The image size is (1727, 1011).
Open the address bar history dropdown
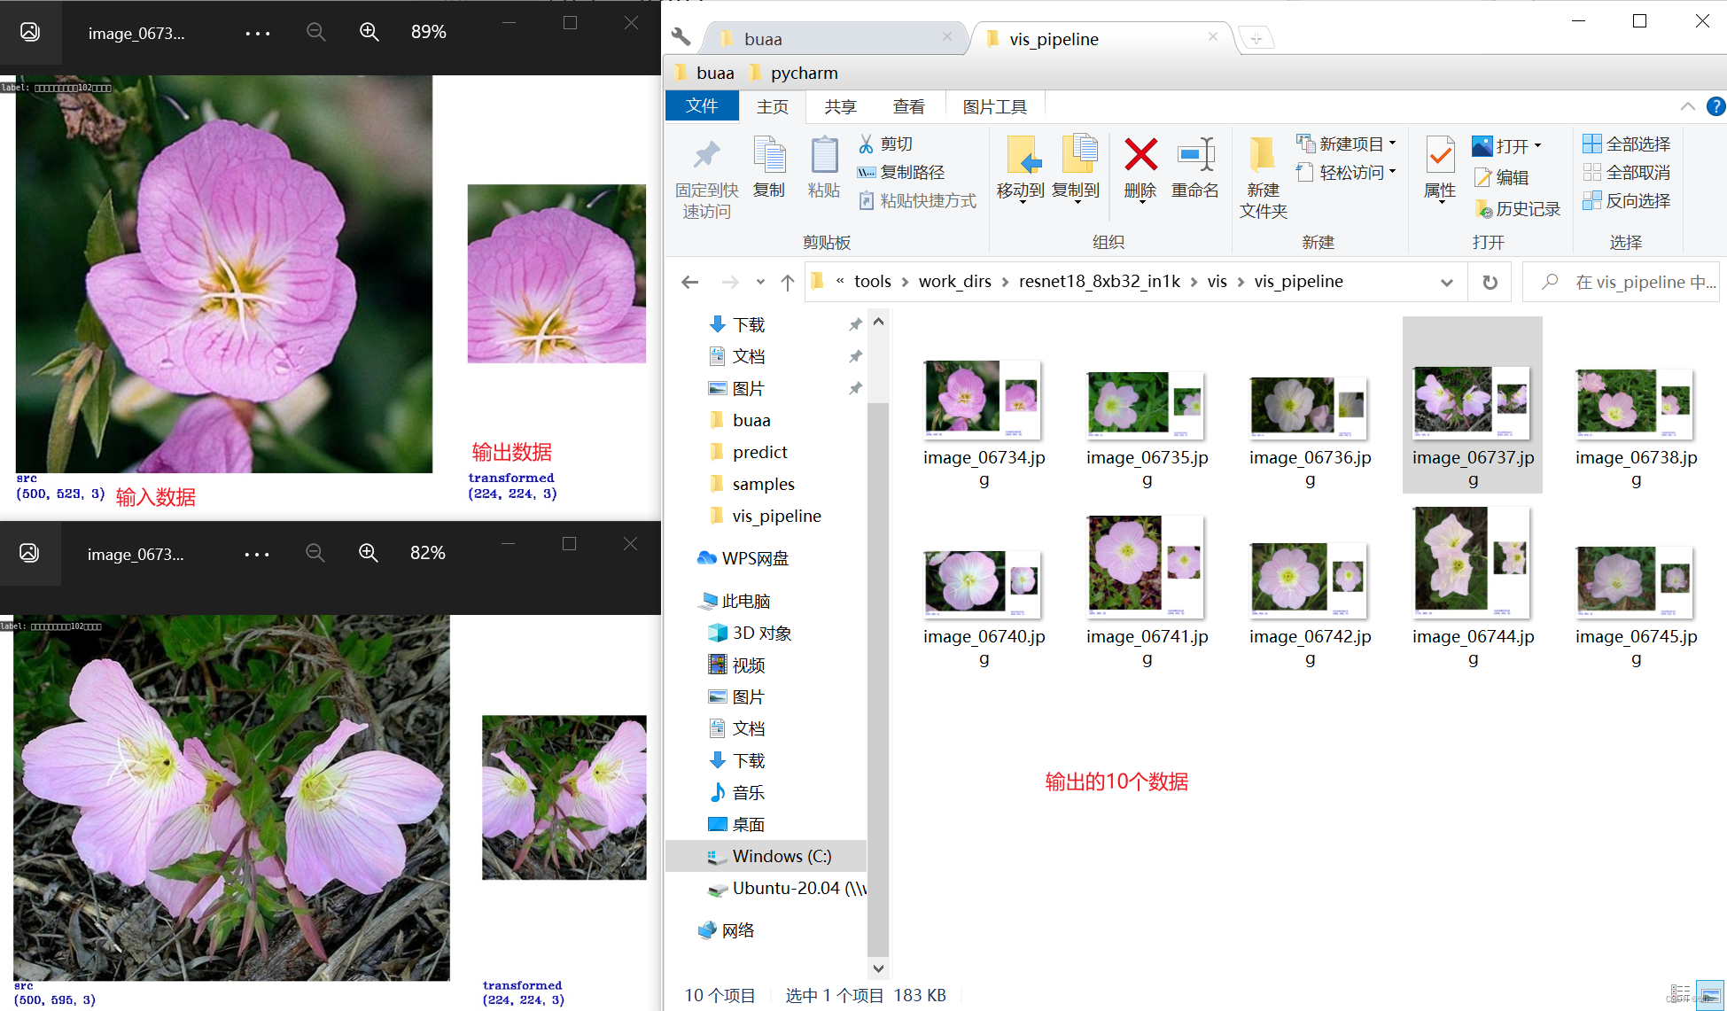1447,282
